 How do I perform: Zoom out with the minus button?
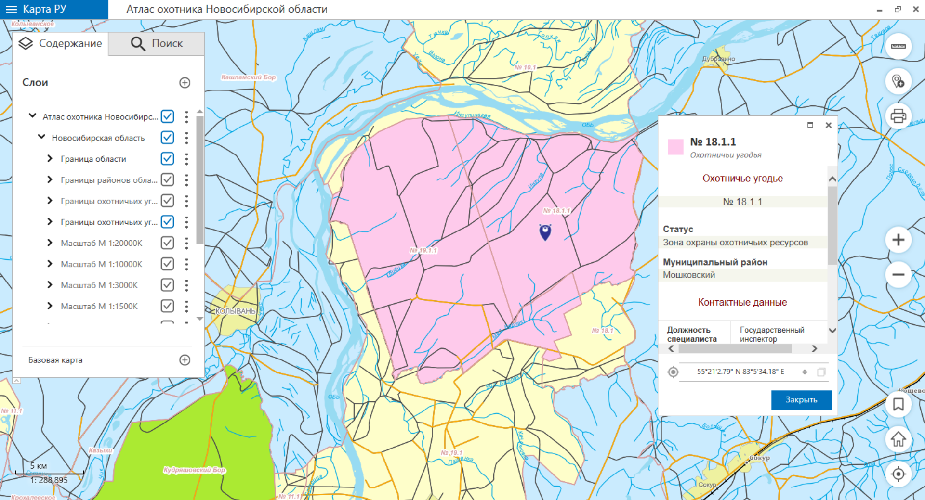(x=898, y=275)
